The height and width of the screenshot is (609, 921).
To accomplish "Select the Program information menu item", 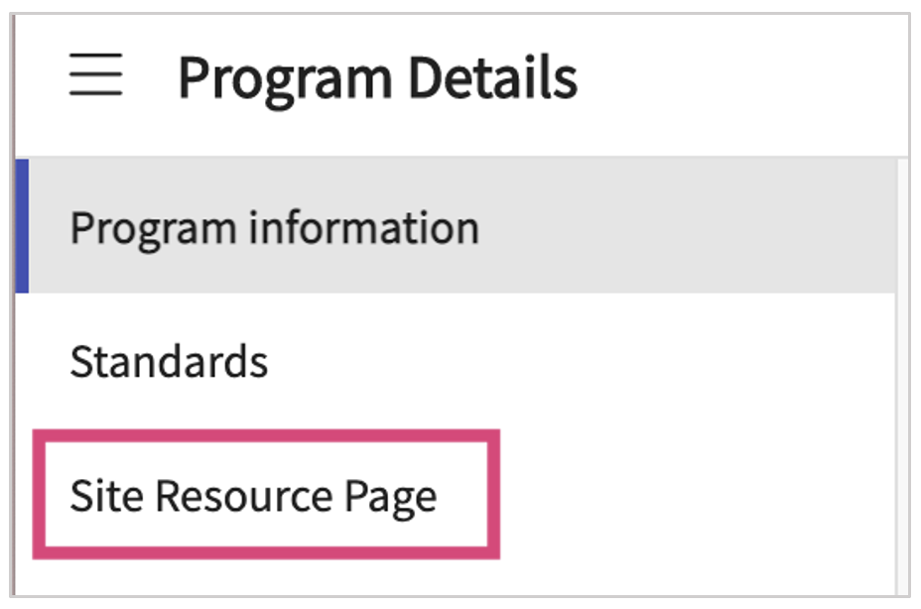I will pyautogui.click(x=274, y=228).
